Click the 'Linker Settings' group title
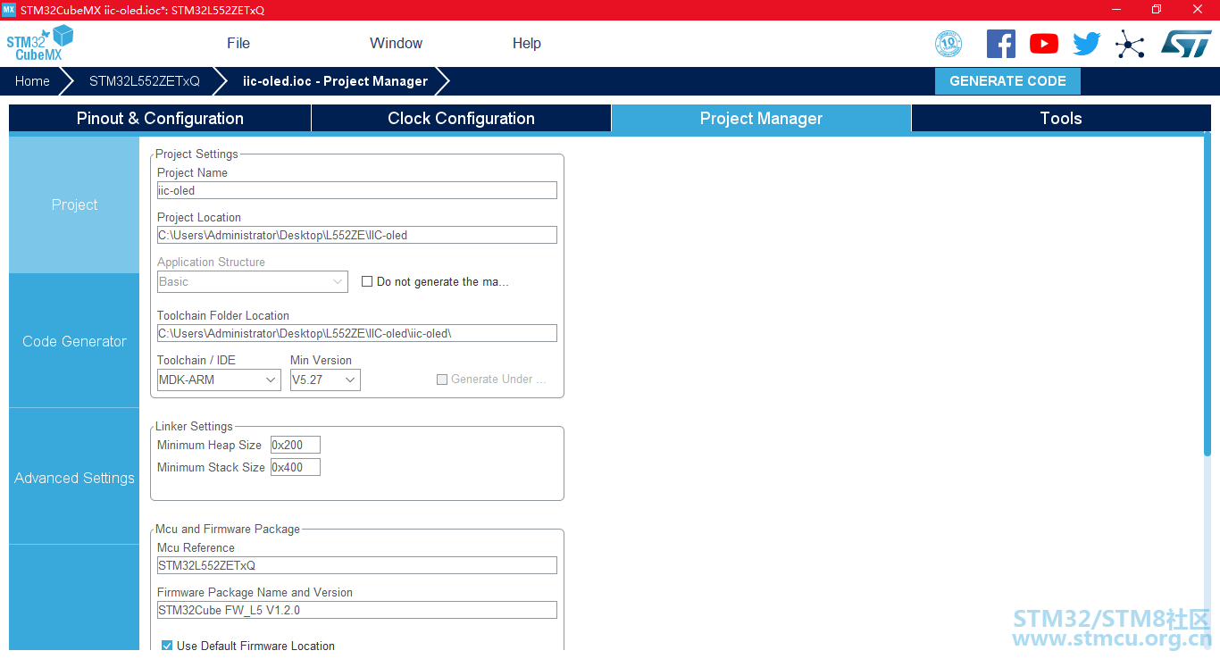 click(194, 426)
